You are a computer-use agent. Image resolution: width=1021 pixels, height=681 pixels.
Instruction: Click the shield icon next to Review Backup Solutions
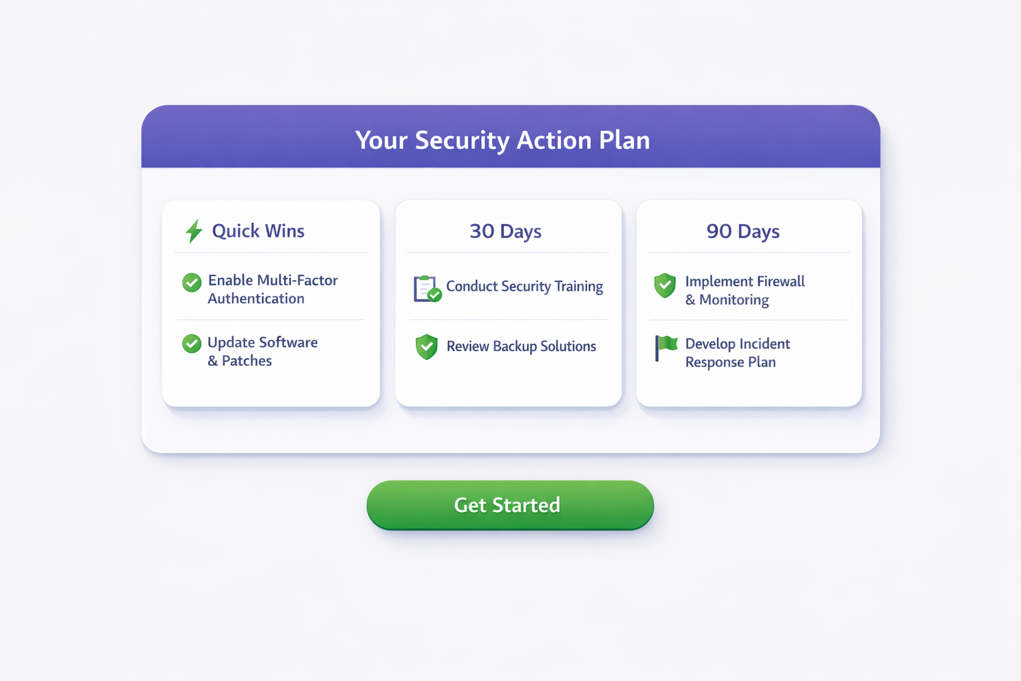pos(427,346)
